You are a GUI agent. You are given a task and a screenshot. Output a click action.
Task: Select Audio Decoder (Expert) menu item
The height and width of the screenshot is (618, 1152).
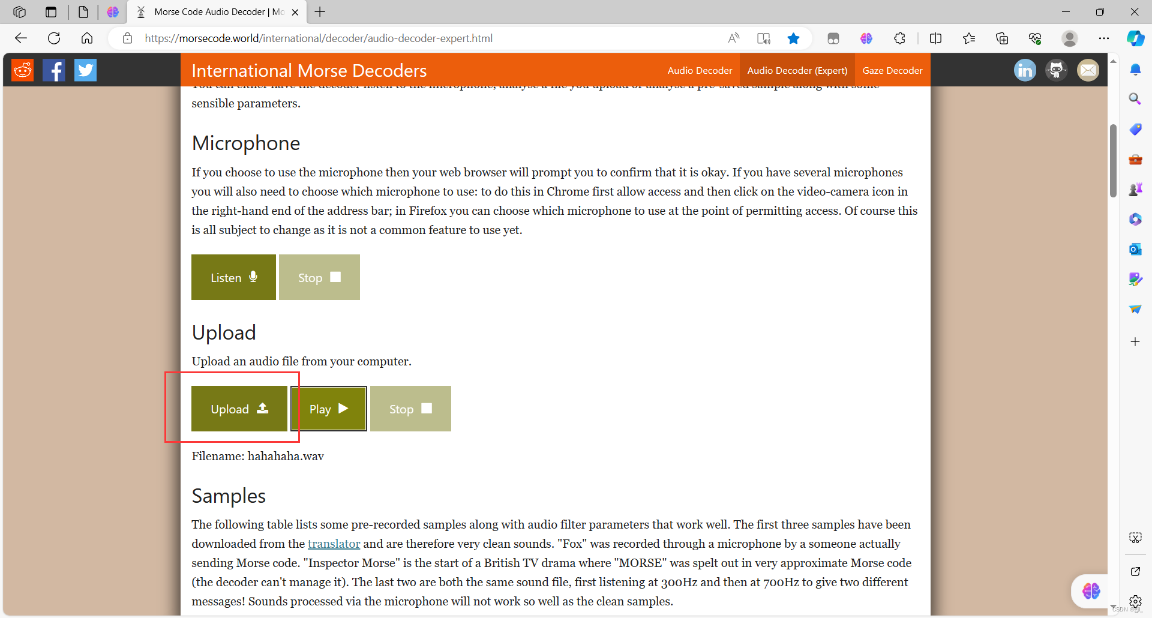[797, 70]
